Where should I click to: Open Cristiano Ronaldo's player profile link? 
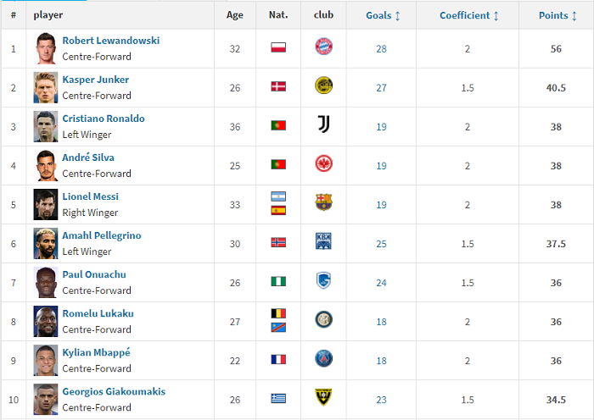tap(103, 119)
